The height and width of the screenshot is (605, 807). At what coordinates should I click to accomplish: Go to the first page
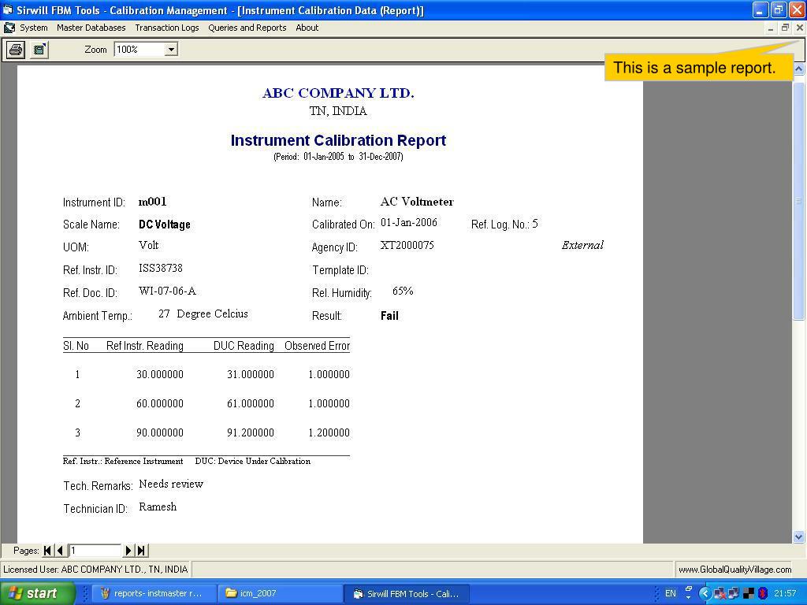pyautogui.click(x=47, y=551)
